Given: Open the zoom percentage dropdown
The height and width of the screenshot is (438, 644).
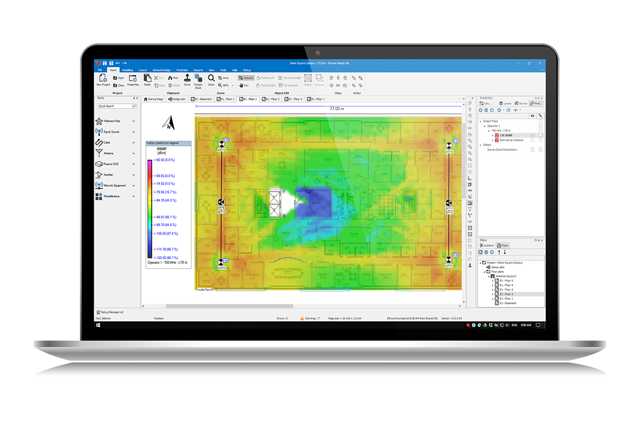Looking at the screenshot, I should click(233, 85).
